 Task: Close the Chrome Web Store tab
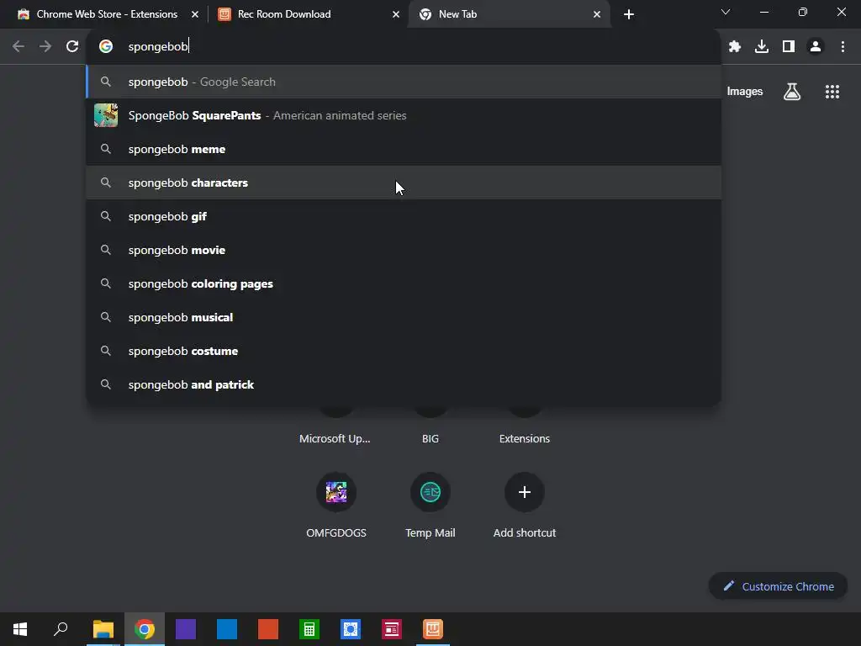tap(195, 14)
